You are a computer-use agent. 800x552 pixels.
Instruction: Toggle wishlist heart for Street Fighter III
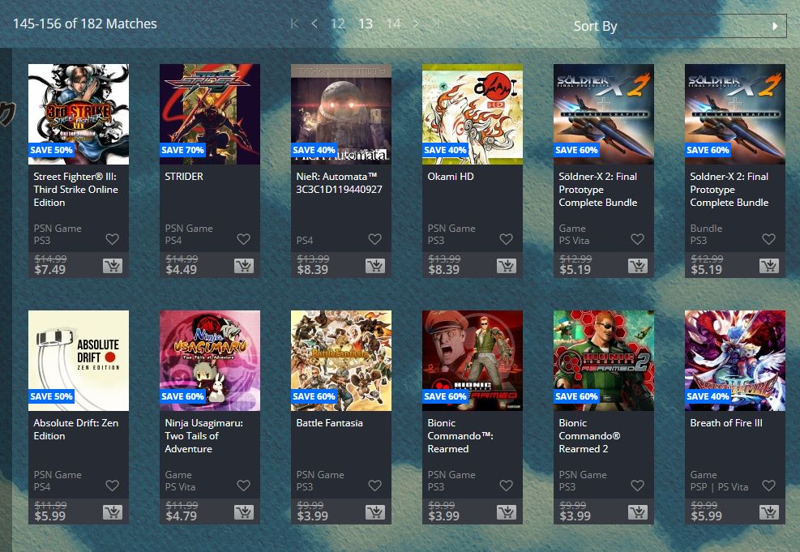click(x=112, y=239)
